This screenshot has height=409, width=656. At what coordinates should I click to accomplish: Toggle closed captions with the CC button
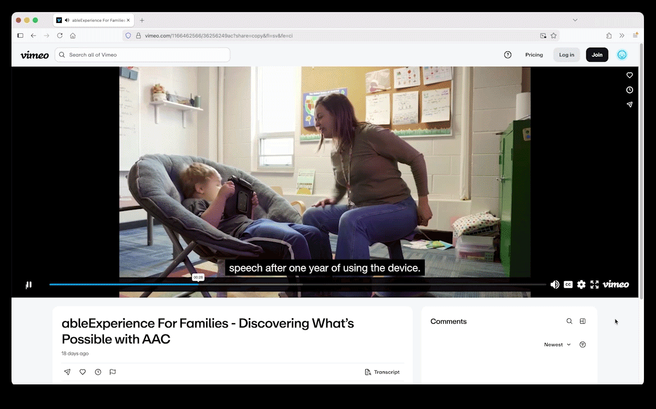pos(568,284)
